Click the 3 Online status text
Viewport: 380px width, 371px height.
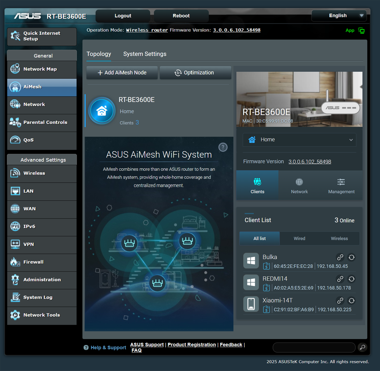(344, 220)
